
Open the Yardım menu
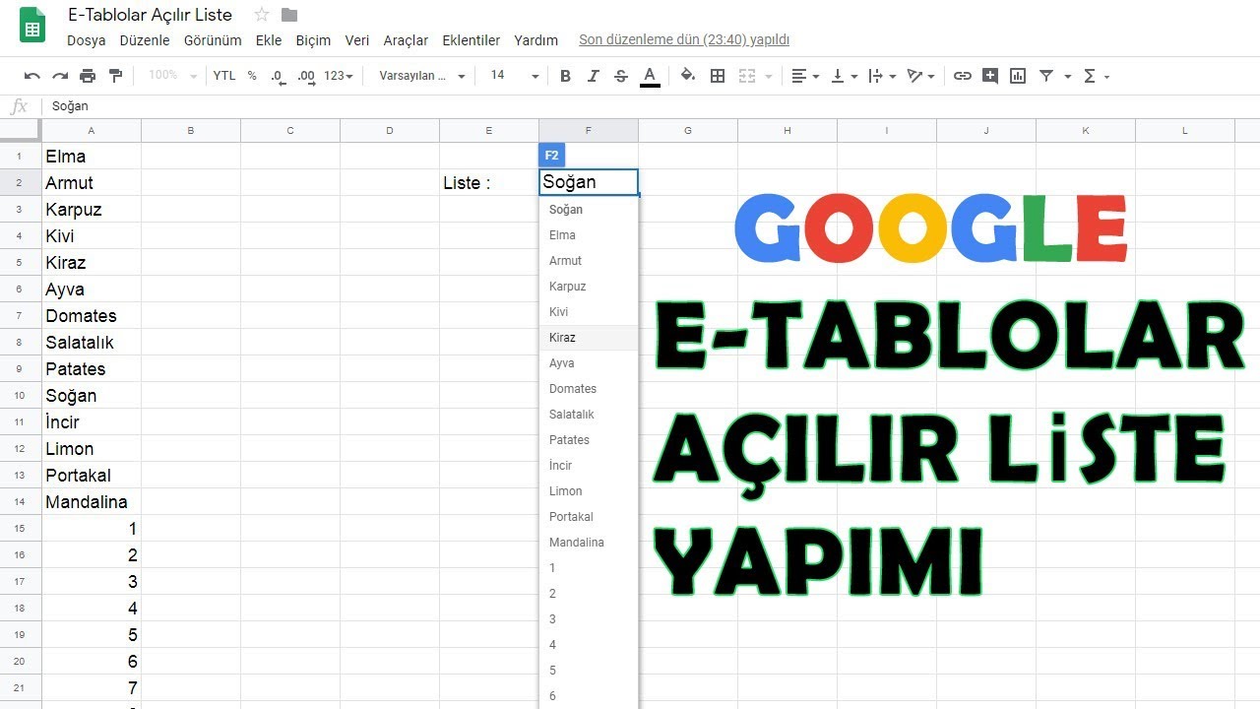[x=535, y=40]
